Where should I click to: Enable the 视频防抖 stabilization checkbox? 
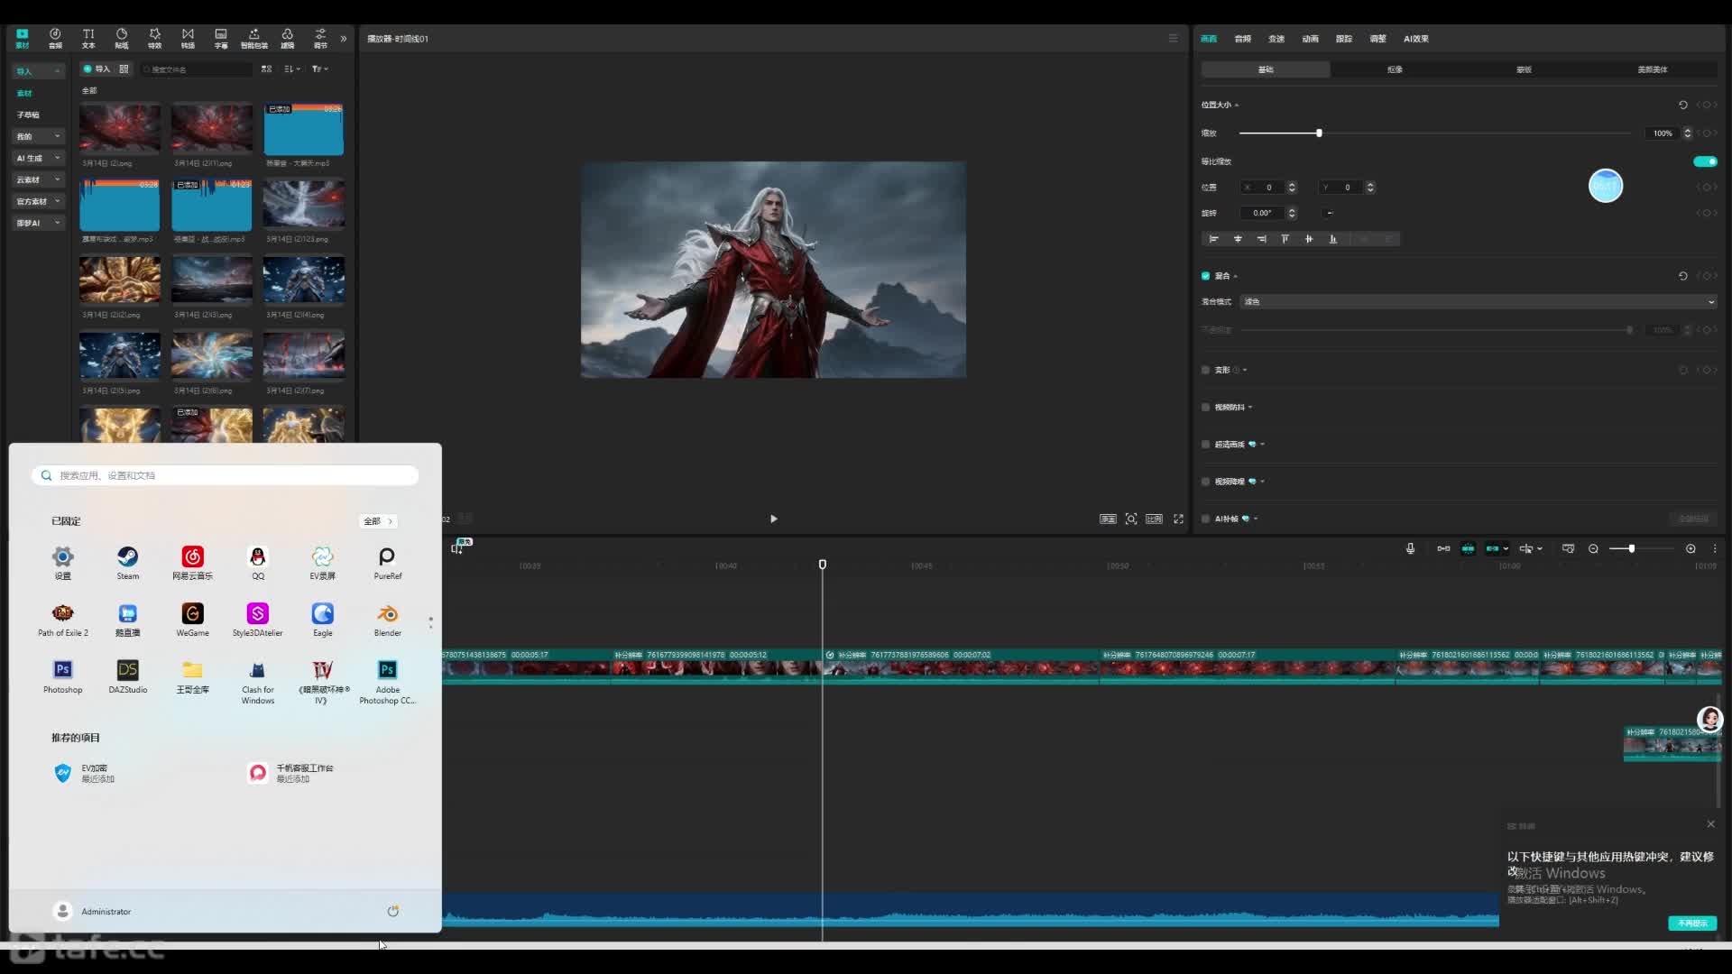click(1205, 408)
